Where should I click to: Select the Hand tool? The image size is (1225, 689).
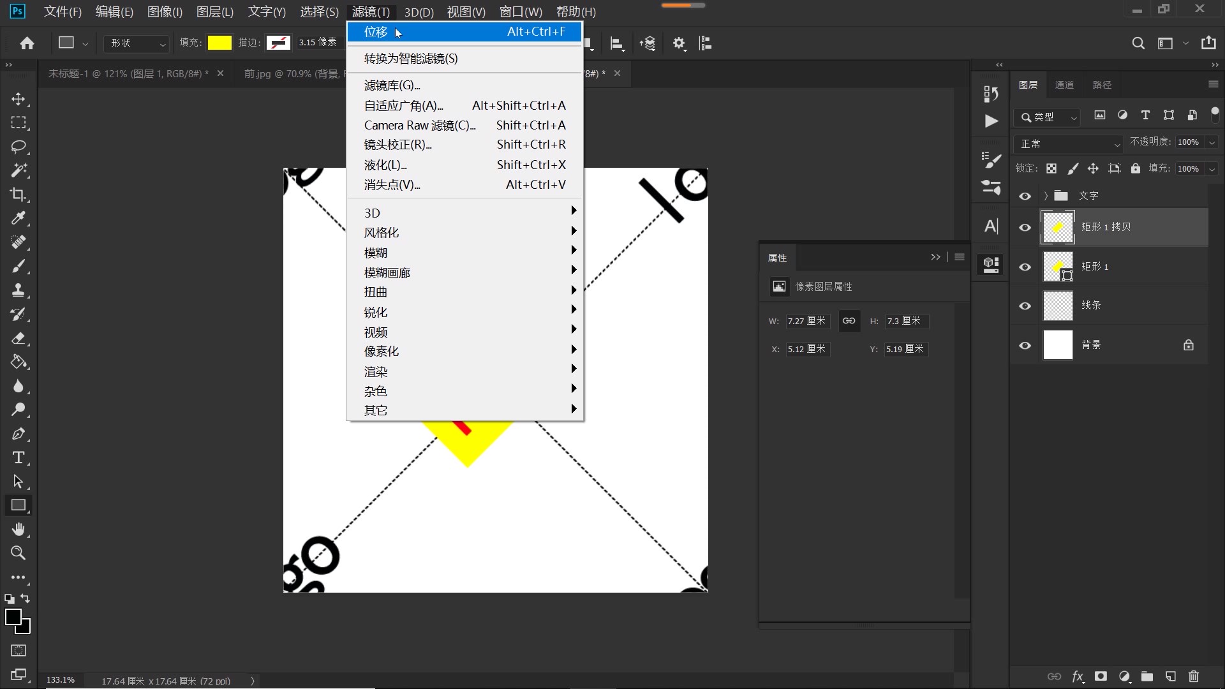[x=19, y=529]
